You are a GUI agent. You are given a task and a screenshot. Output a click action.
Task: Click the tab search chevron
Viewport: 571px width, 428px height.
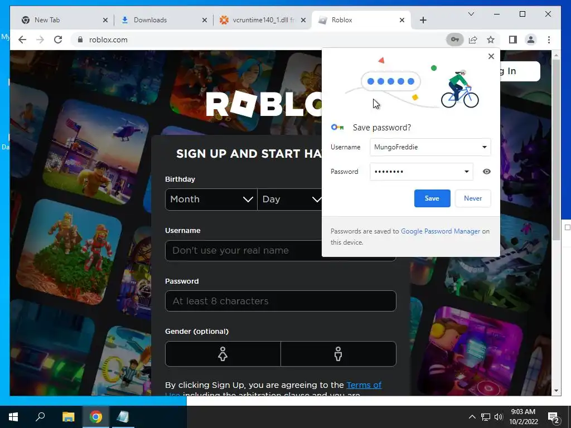pos(471,14)
